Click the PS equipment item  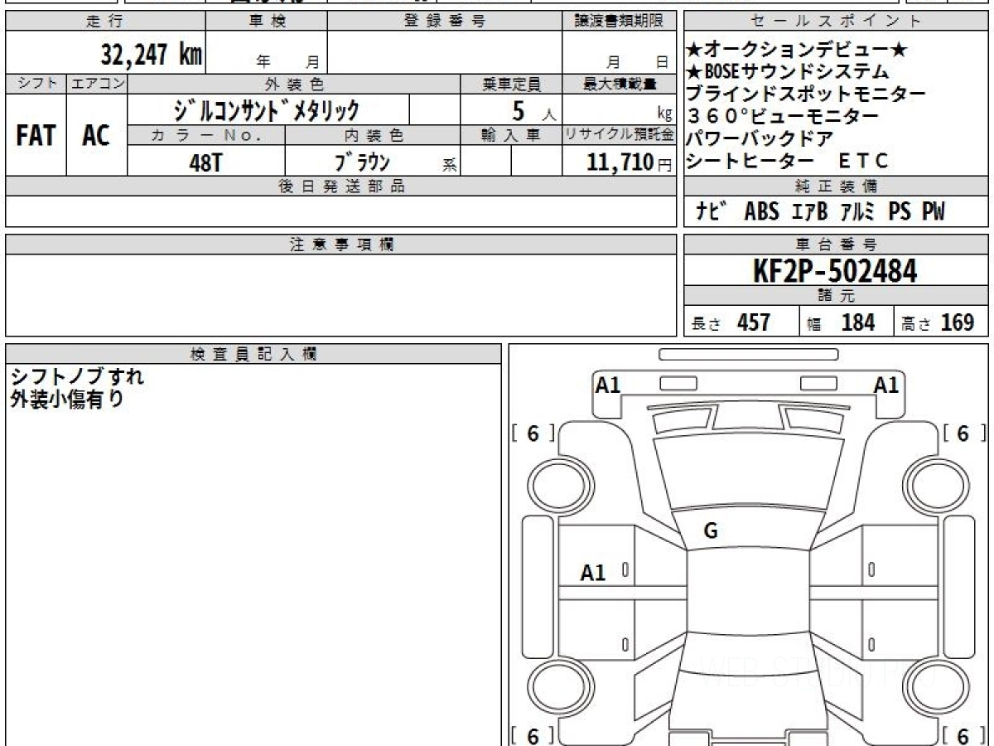click(900, 212)
